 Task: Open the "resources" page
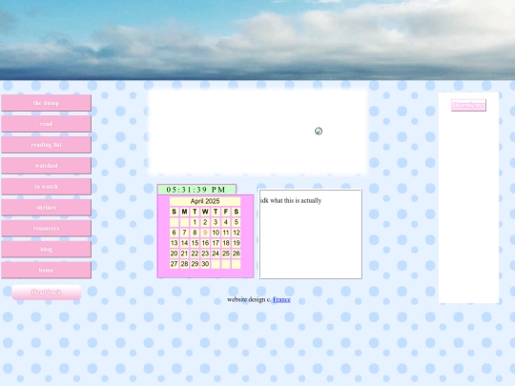click(47, 229)
